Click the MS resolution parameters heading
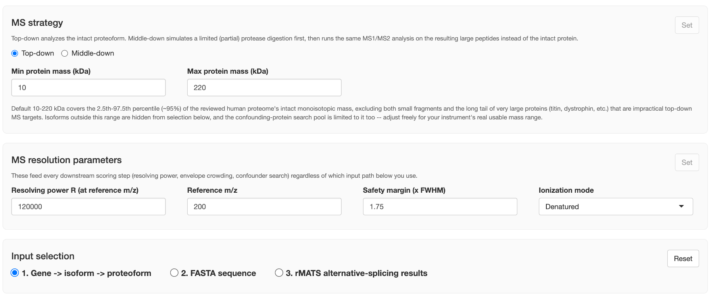The height and width of the screenshot is (299, 711). point(67,160)
